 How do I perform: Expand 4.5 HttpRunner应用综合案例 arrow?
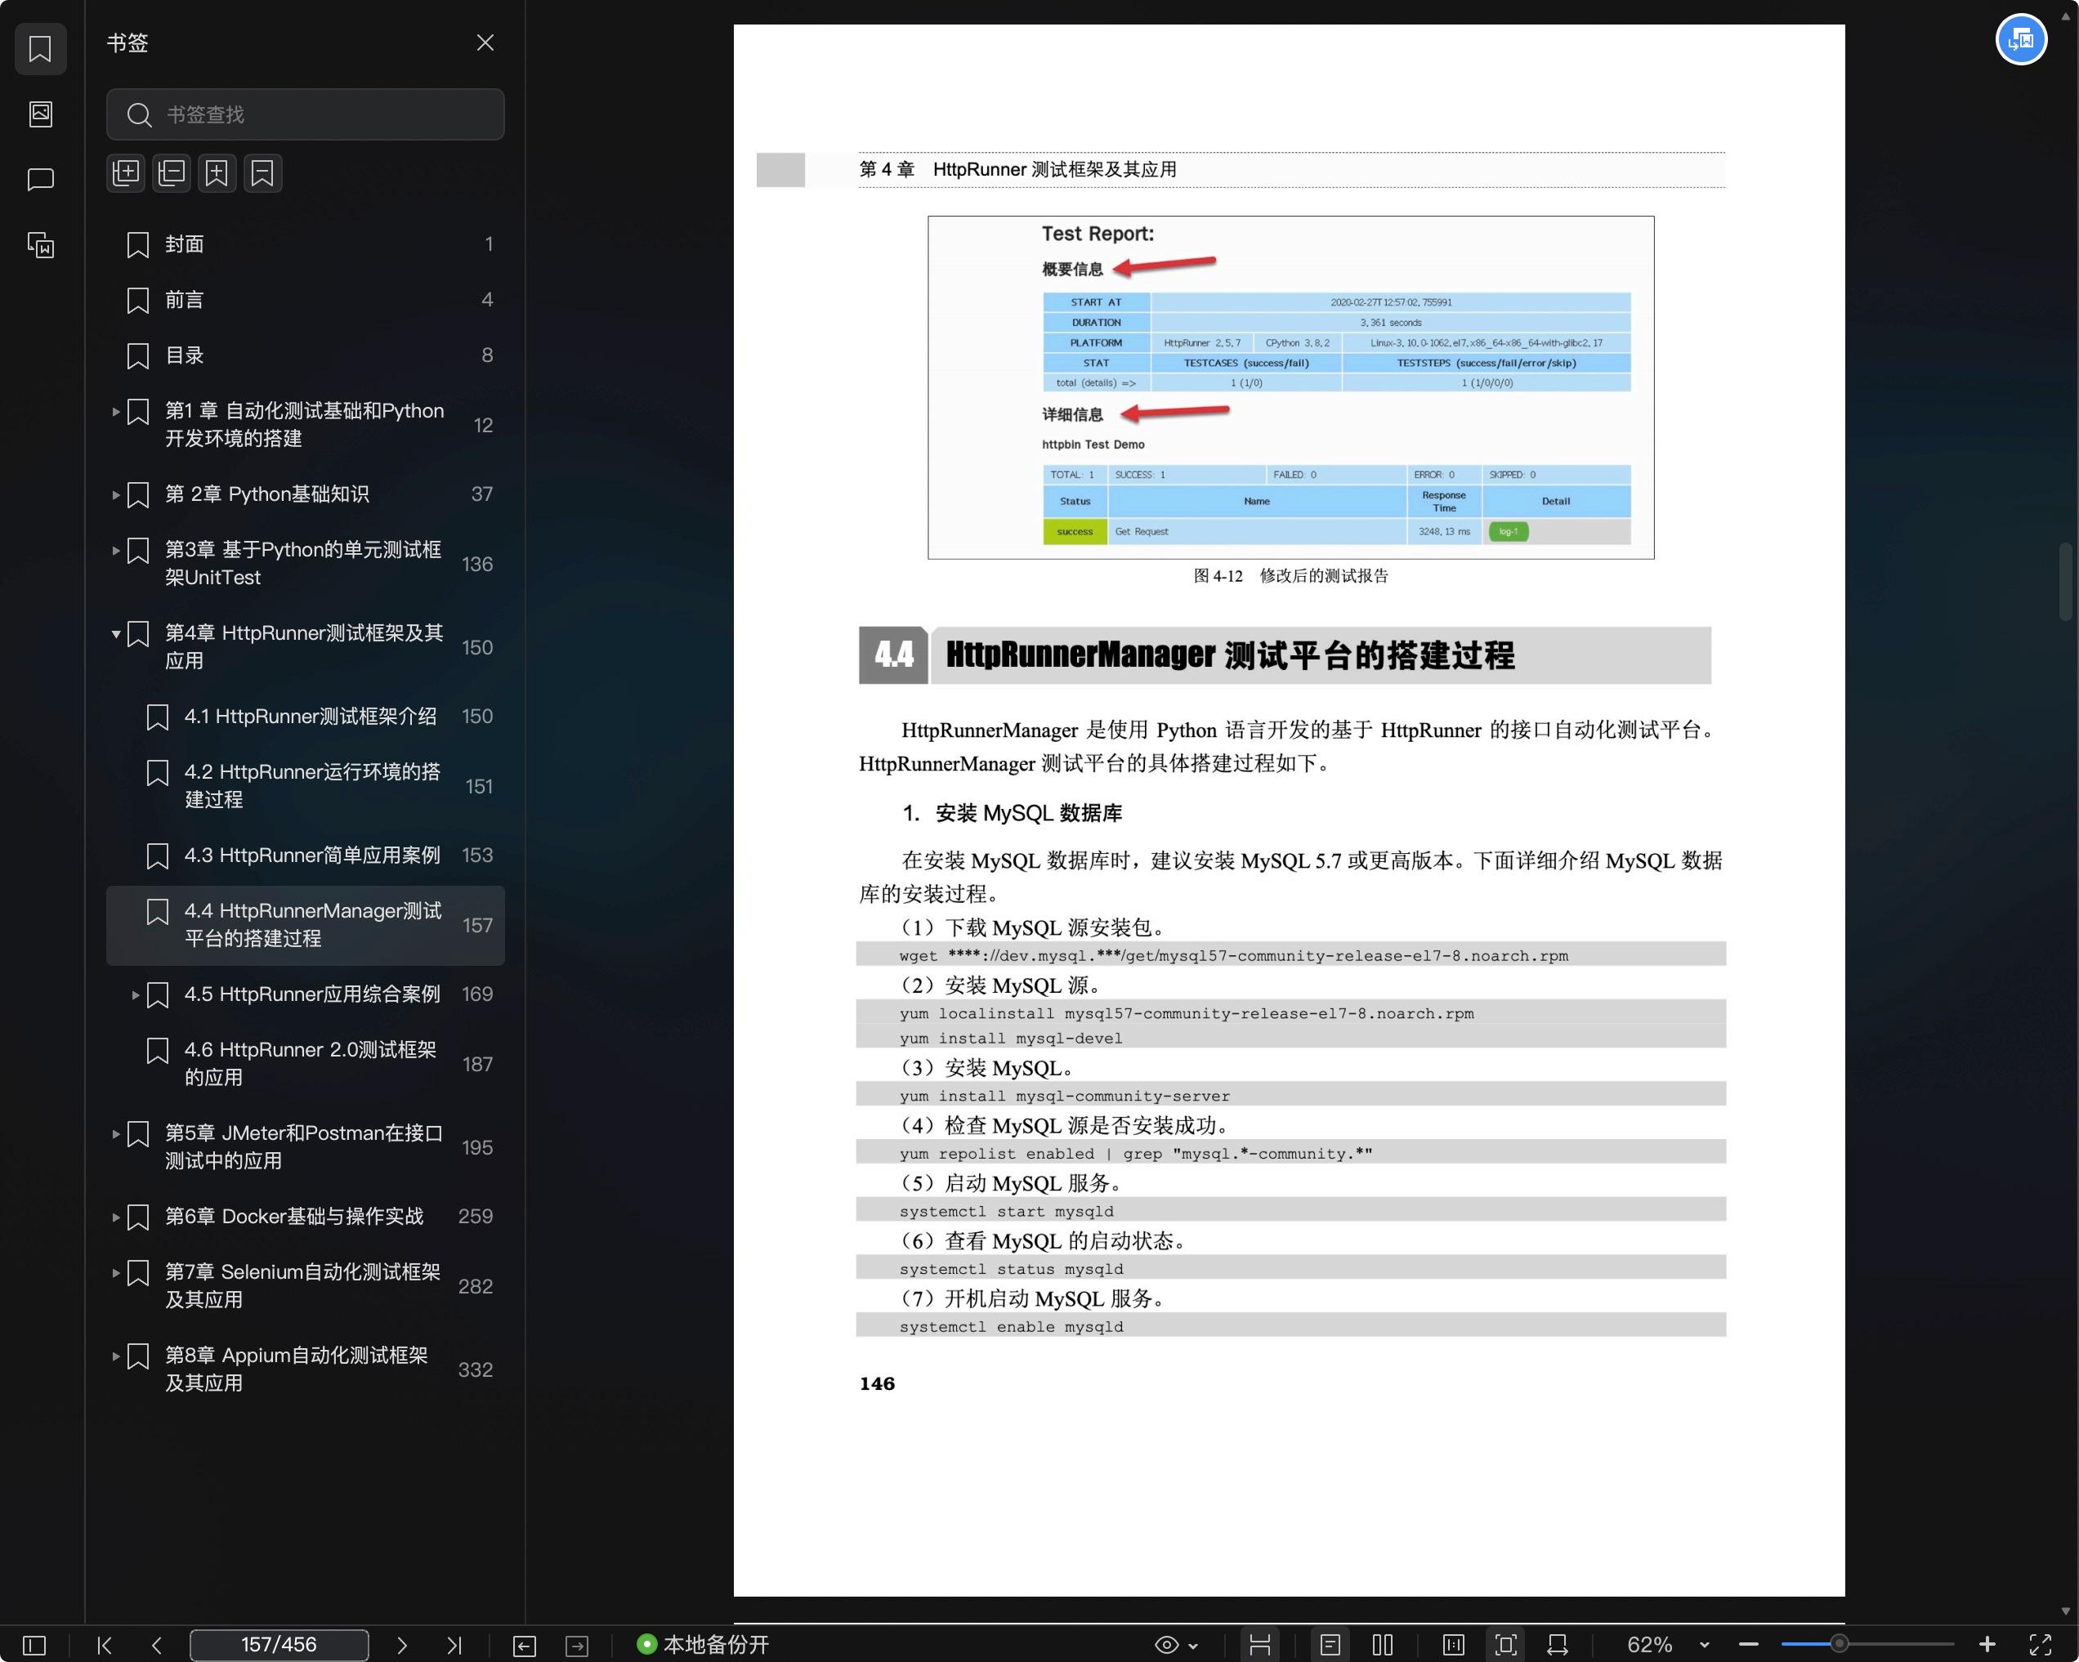[x=135, y=995]
